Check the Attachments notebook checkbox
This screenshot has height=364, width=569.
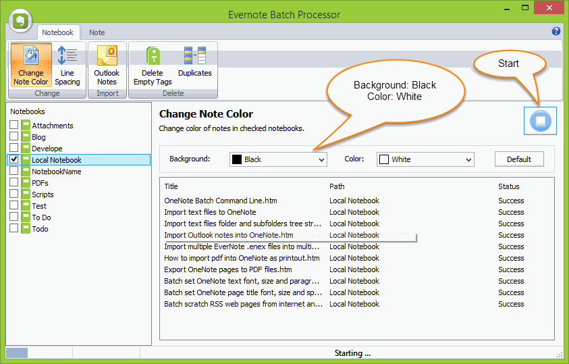point(13,125)
